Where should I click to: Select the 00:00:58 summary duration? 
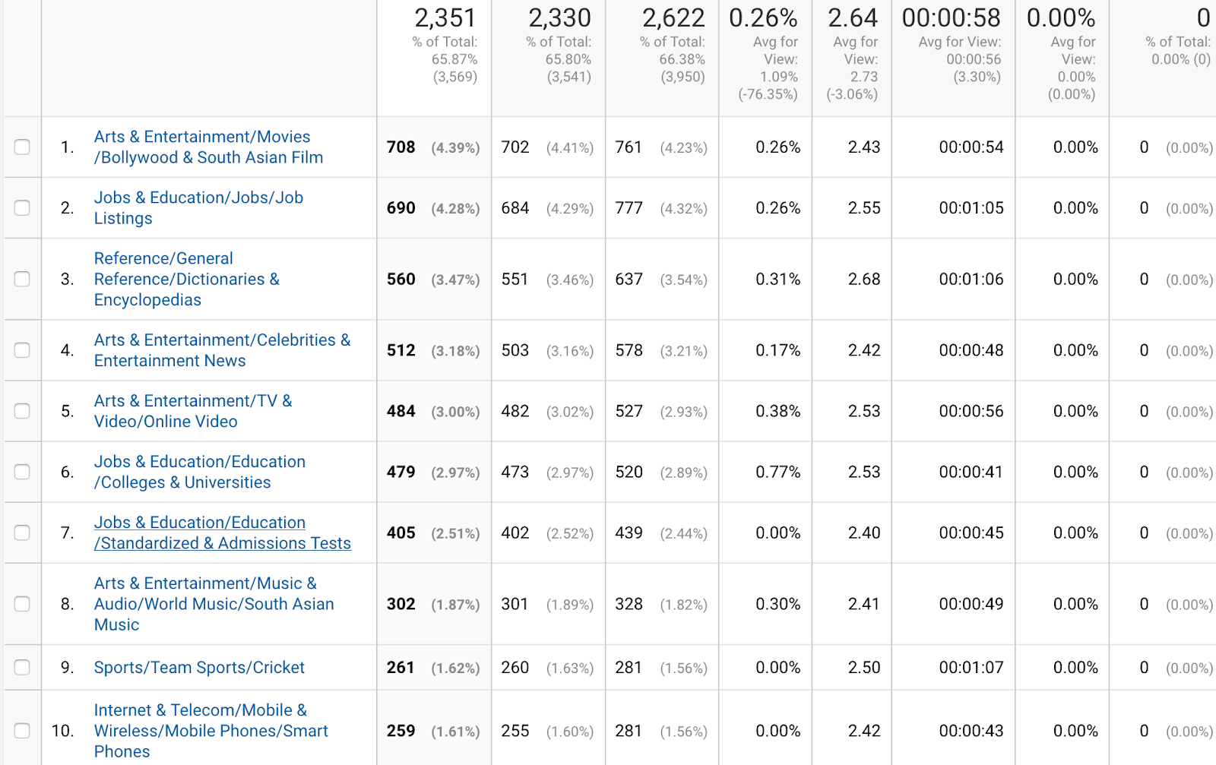(x=952, y=17)
